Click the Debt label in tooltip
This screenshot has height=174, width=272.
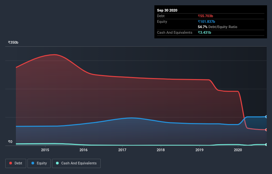(161, 16)
